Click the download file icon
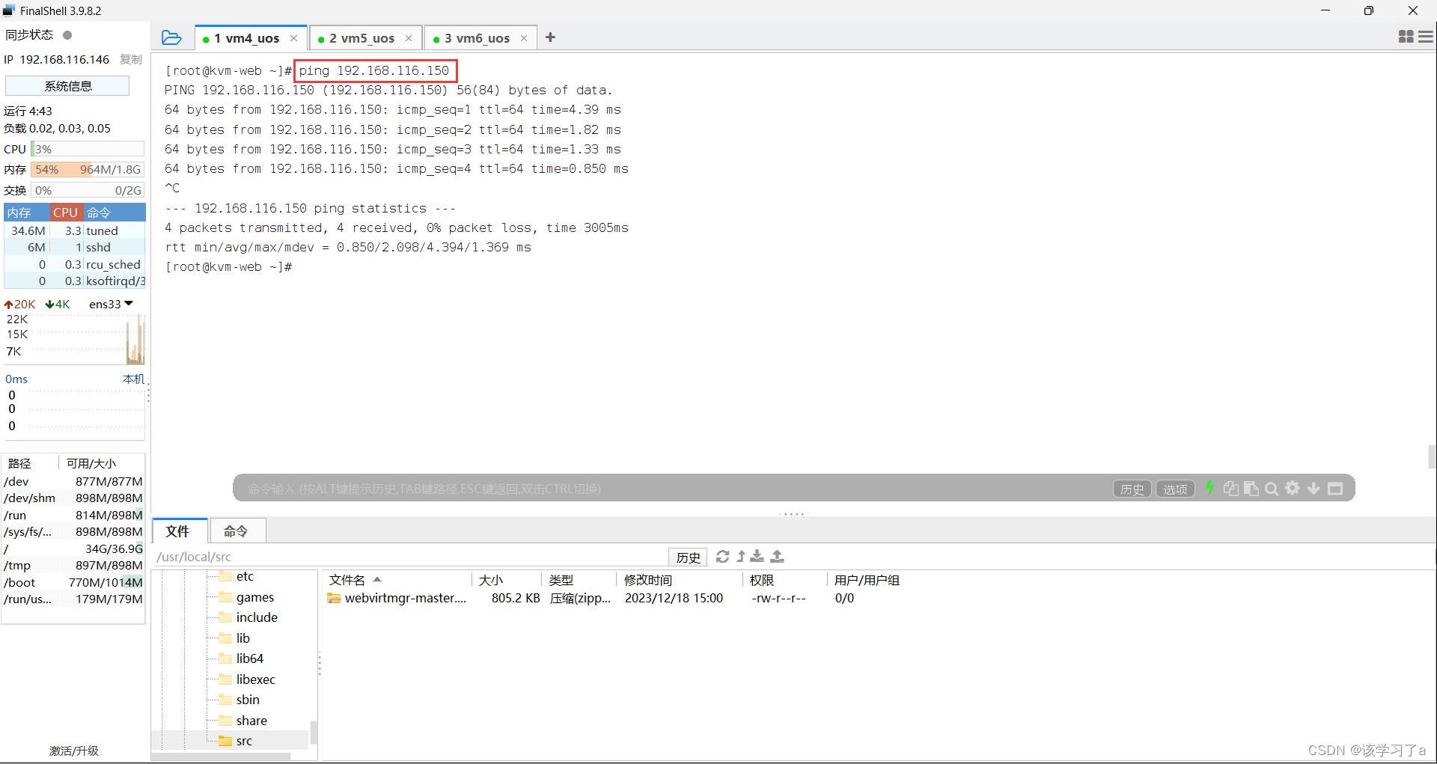The image size is (1437, 764). [x=757, y=556]
